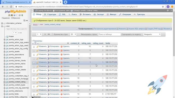175x98 pixels.
Task: Tick the checkbox for content_id 2 row
Action: coord(34,51)
